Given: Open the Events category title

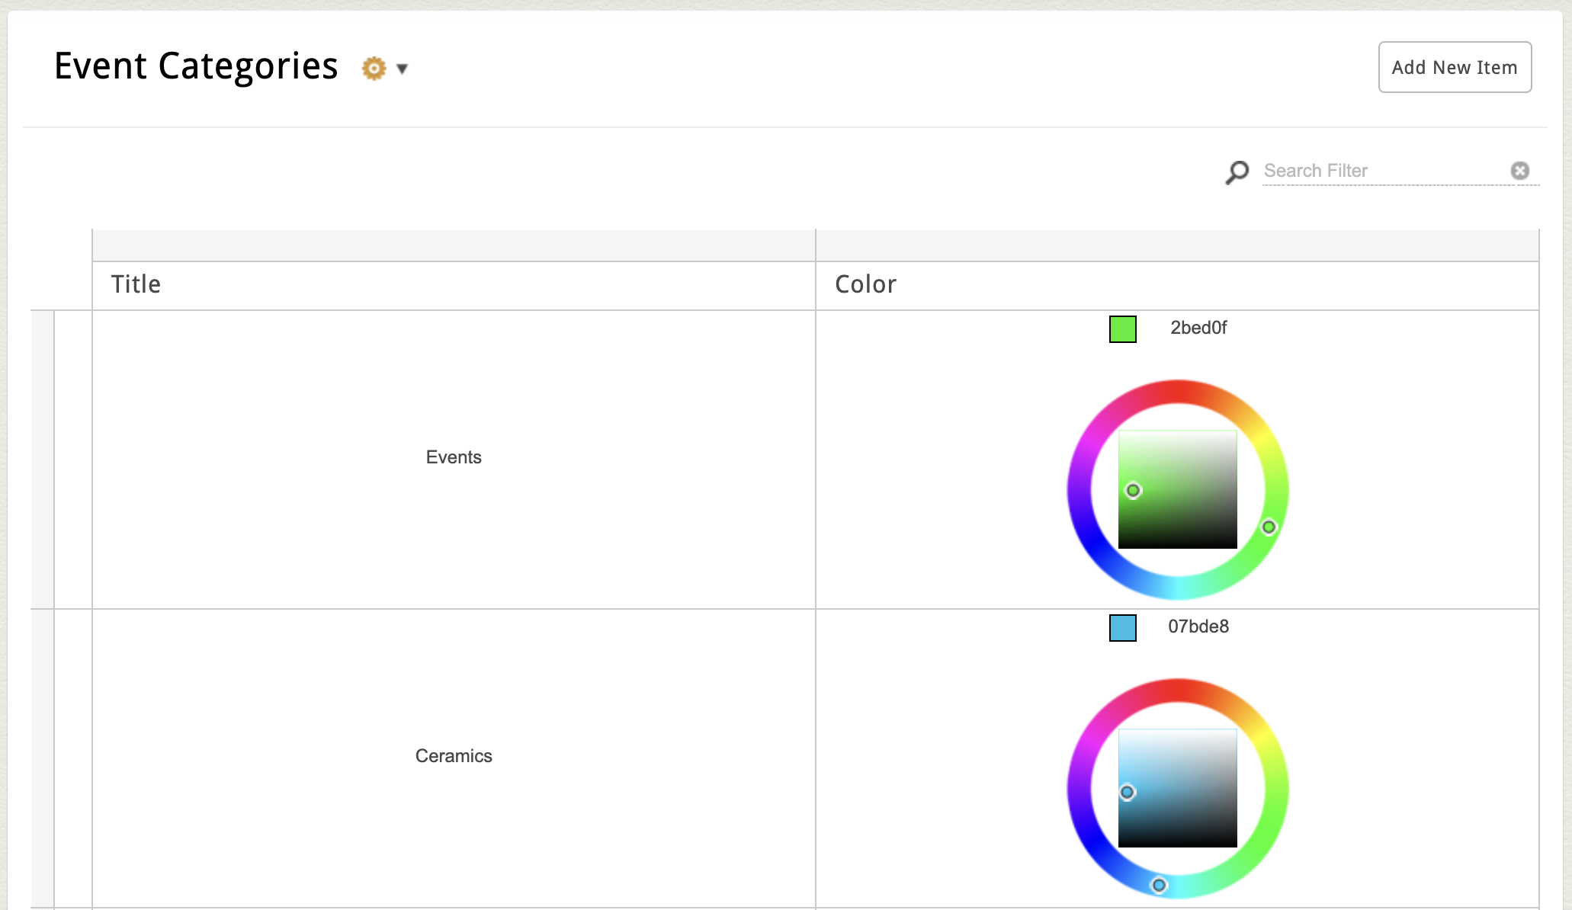Looking at the screenshot, I should 454,457.
